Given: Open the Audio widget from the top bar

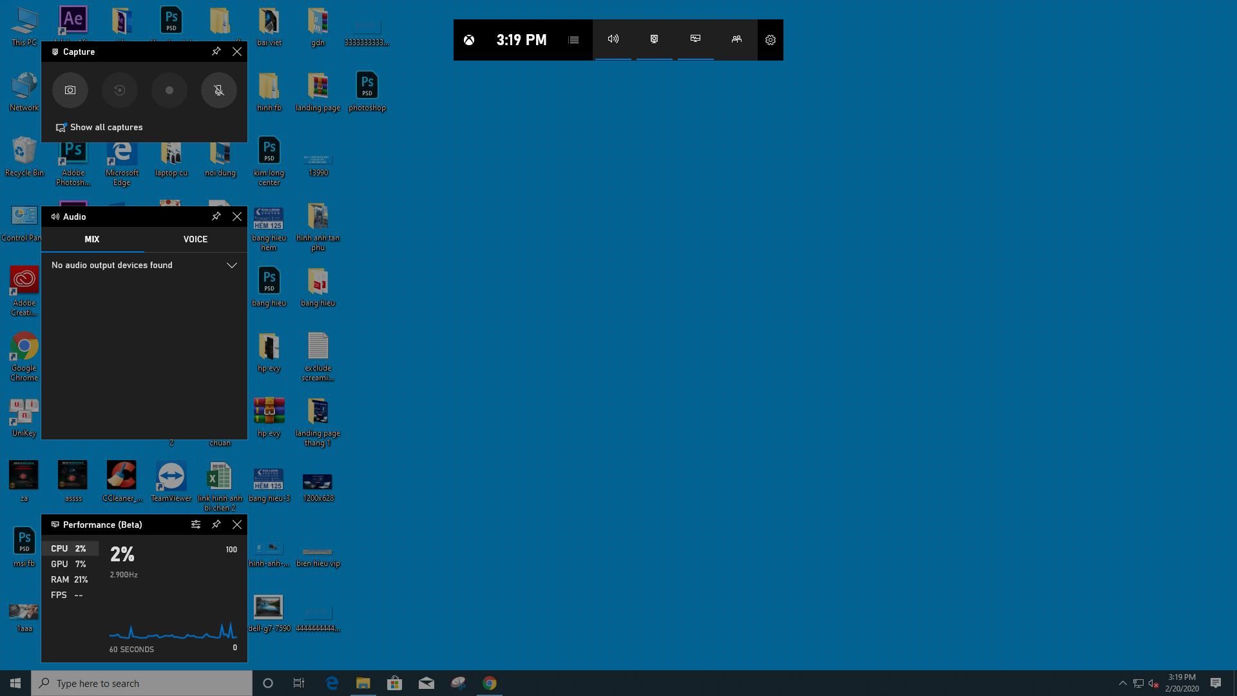Looking at the screenshot, I should click(613, 39).
